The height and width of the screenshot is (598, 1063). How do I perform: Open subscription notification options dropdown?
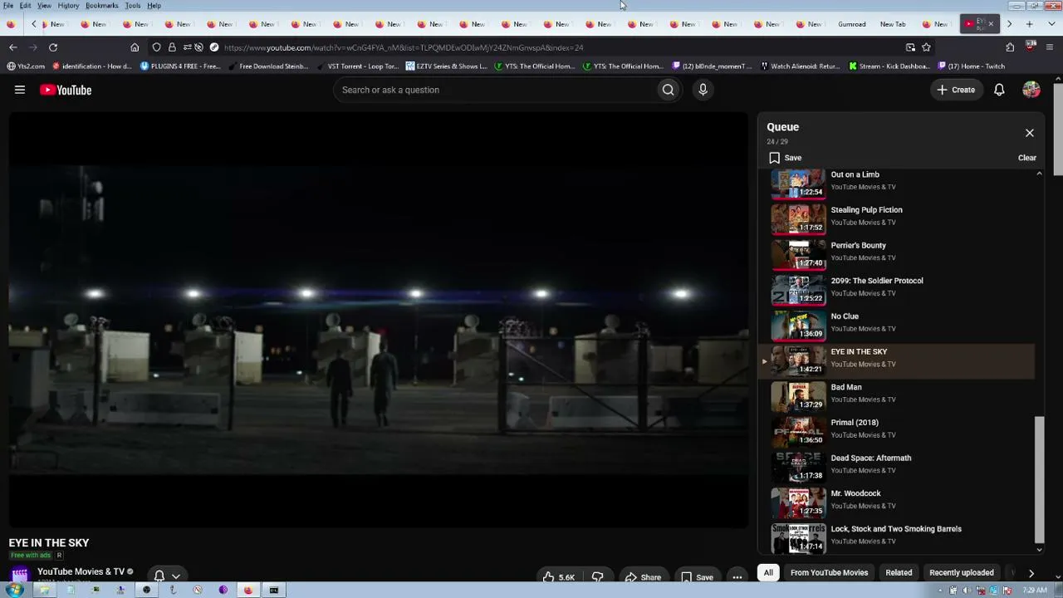point(166,576)
